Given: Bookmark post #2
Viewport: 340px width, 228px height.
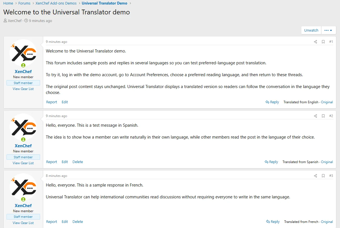Looking at the screenshot, I should (x=323, y=116).
